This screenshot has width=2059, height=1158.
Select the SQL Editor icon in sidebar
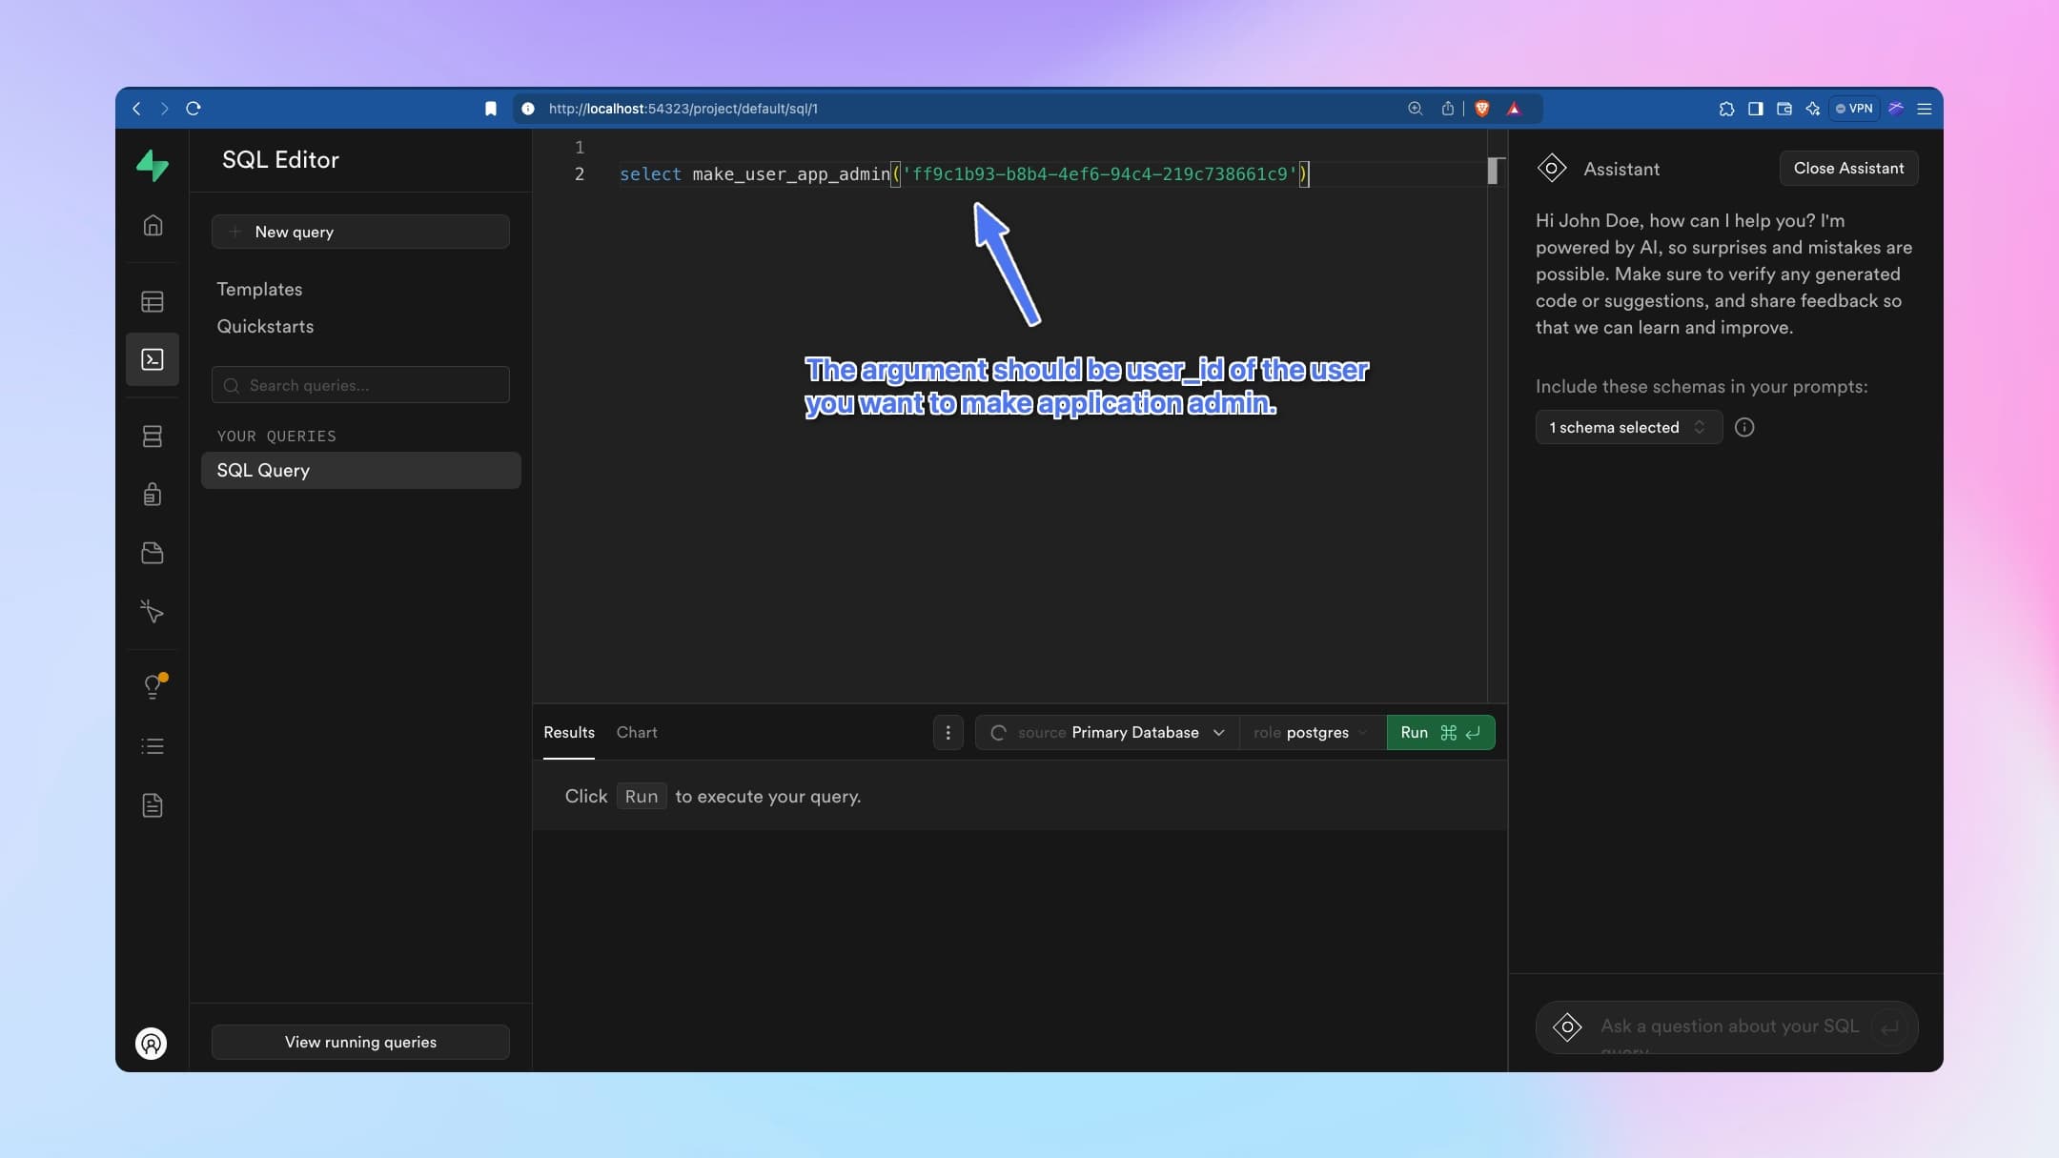coord(153,359)
